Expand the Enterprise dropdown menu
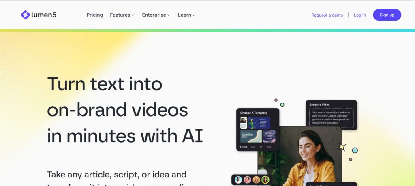The width and height of the screenshot is (415, 186). click(x=156, y=15)
